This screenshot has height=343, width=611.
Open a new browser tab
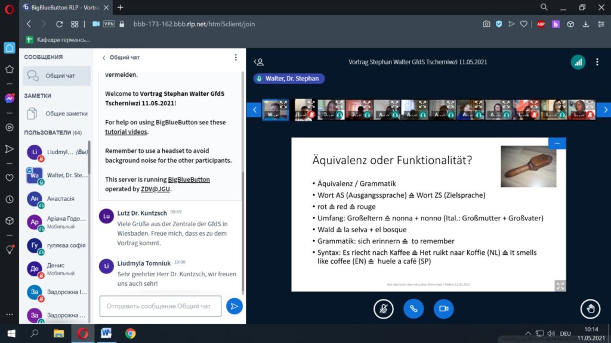coord(120,7)
